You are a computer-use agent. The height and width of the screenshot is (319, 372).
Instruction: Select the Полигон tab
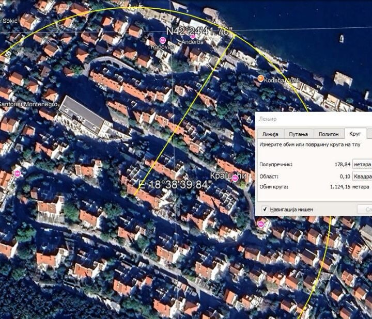click(329, 134)
